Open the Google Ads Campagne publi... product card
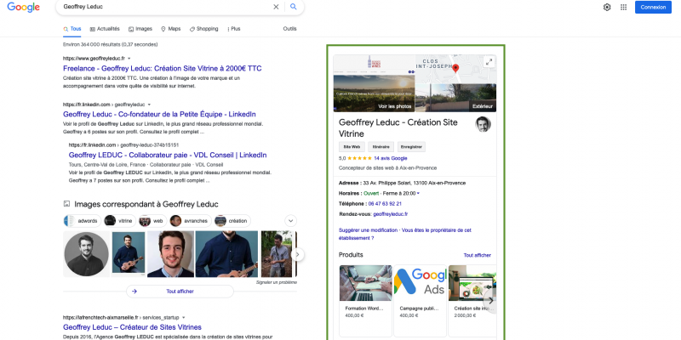 (420, 300)
